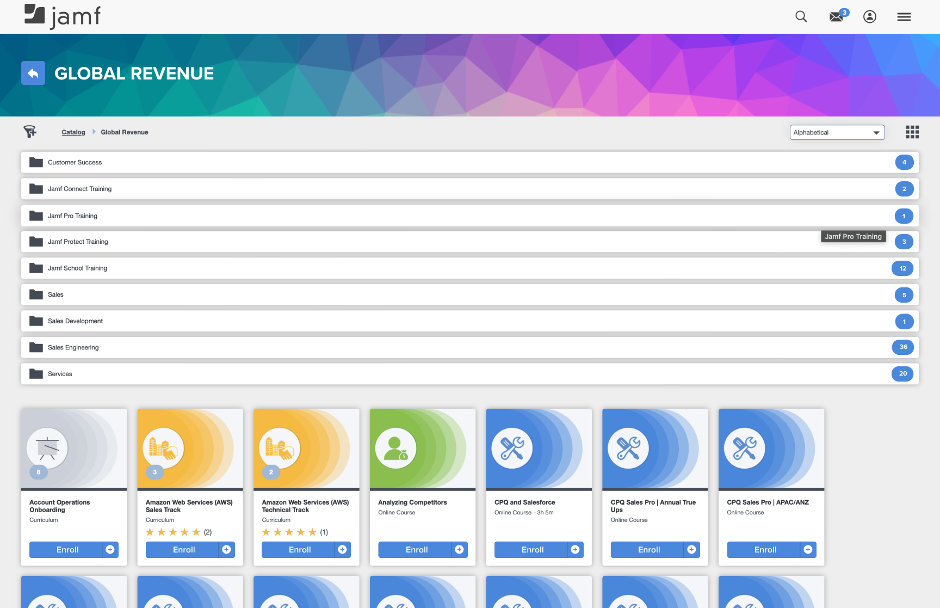Click plus icon on AWS Sales Track card
This screenshot has height=608, width=940.
click(x=227, y=550)
